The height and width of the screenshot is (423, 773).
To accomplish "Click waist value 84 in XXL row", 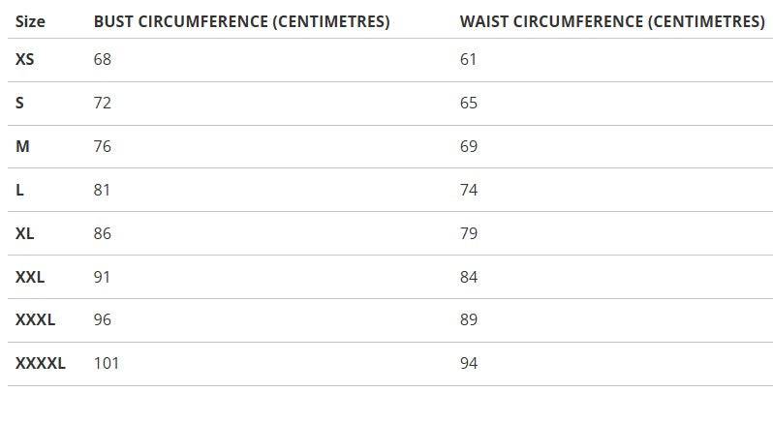I will click(469, 277).
